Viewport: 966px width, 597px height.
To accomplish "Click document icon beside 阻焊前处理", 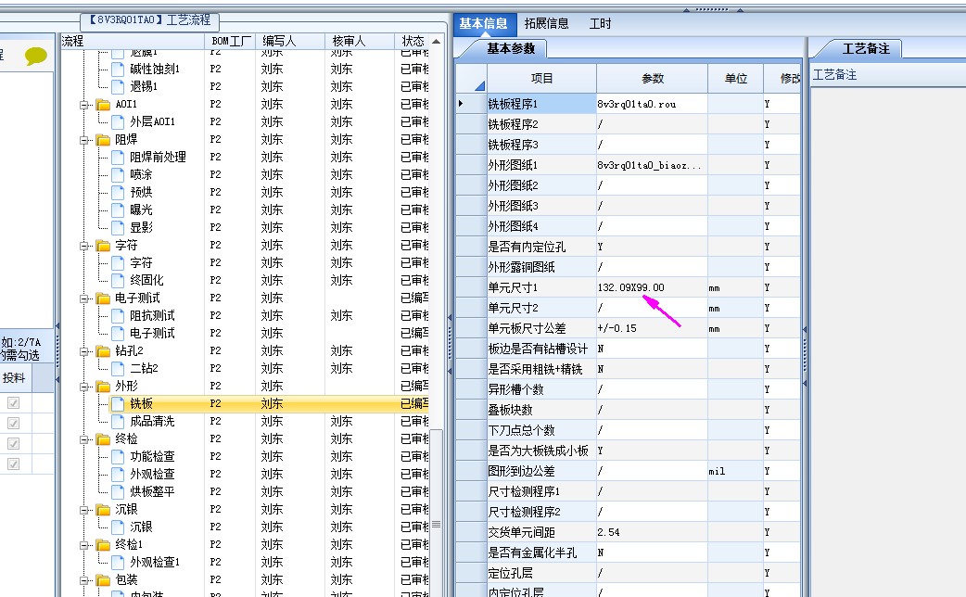I will [118, 157].
